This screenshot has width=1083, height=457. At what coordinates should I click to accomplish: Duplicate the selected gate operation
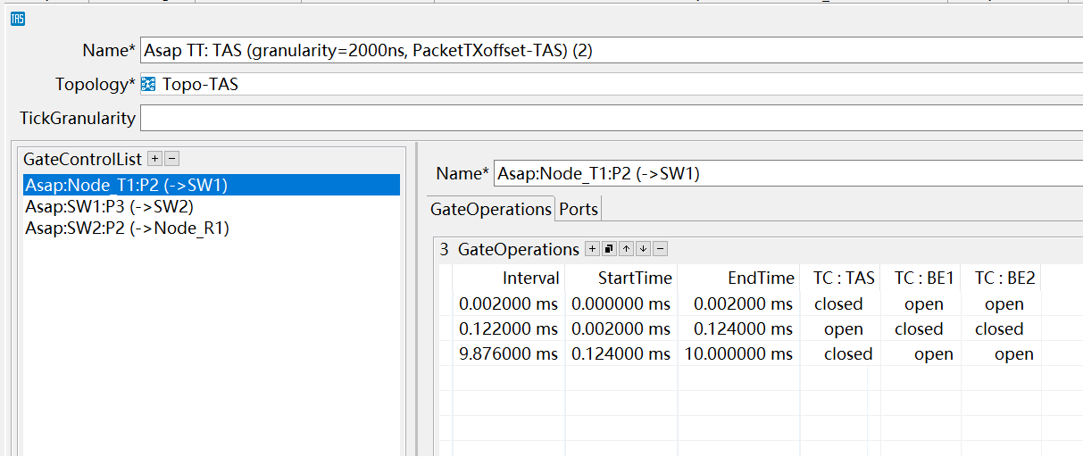pos(609,249)
